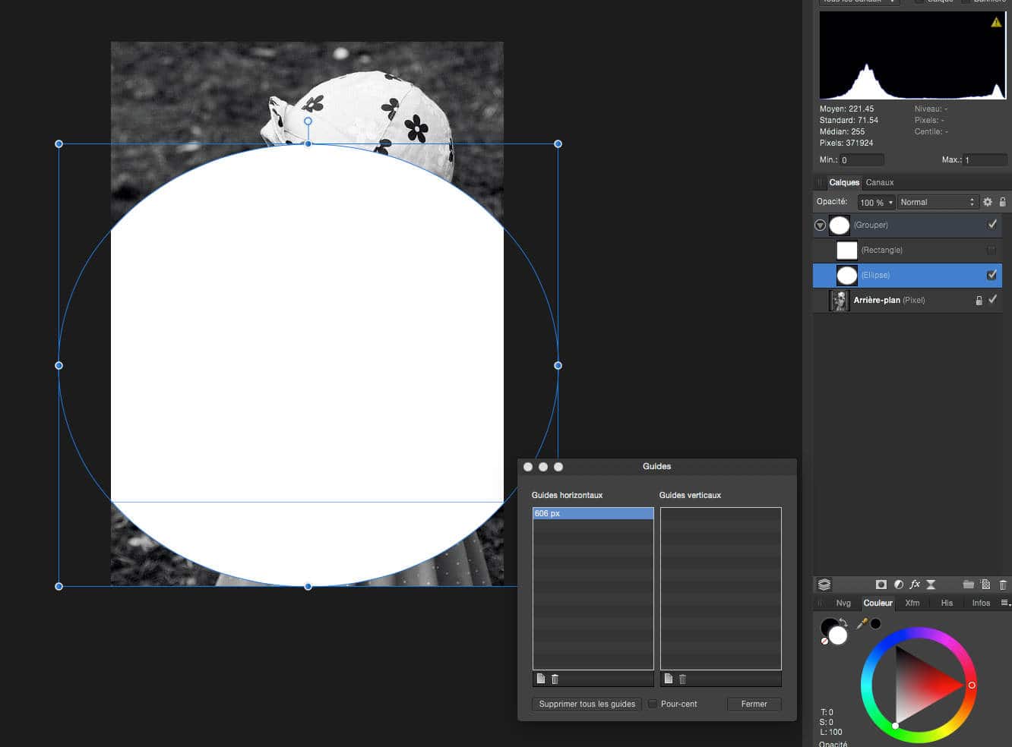Add an adjustment layer
1012x747 pixels.
(899, 585)
